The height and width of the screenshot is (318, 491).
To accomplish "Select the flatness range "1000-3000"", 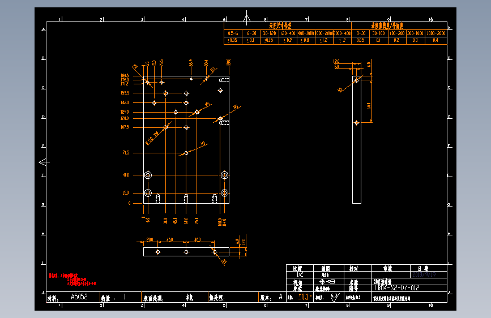I will (x=436, y=33).
